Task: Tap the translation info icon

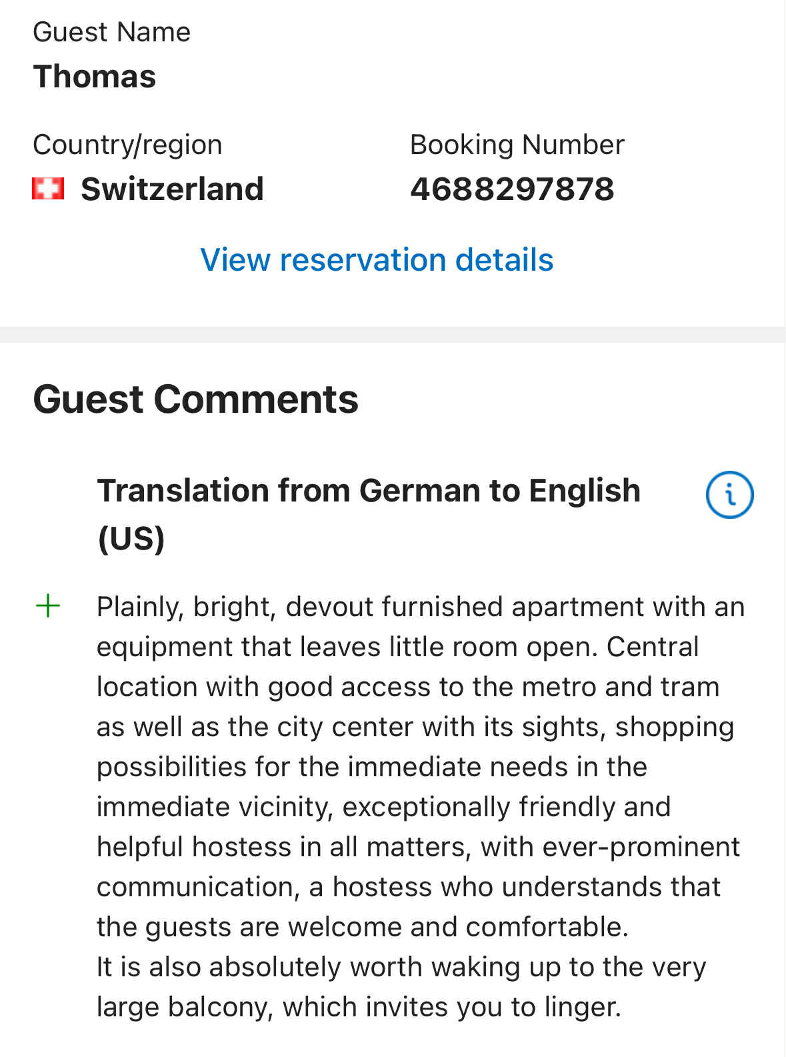Action: click(x=729, y=495)
